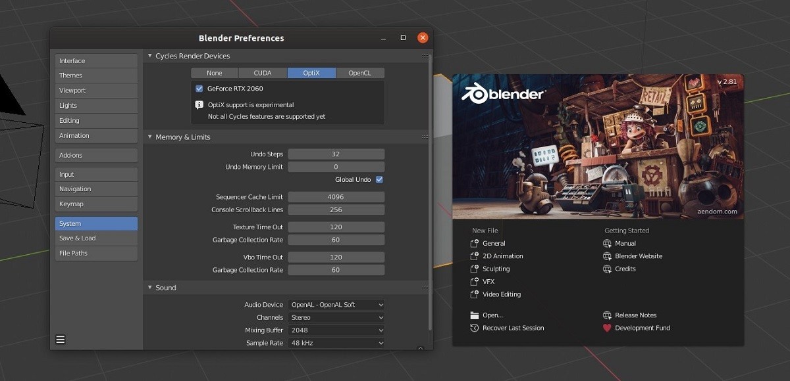790x381 pixels.
Task: Click the Console Scrollback Lines field
Action: pyautogui.click(x=336, y=210)
